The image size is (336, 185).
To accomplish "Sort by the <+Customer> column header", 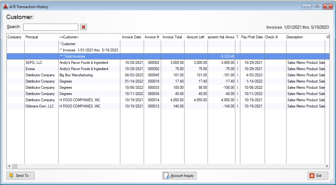I will point(89,37).
